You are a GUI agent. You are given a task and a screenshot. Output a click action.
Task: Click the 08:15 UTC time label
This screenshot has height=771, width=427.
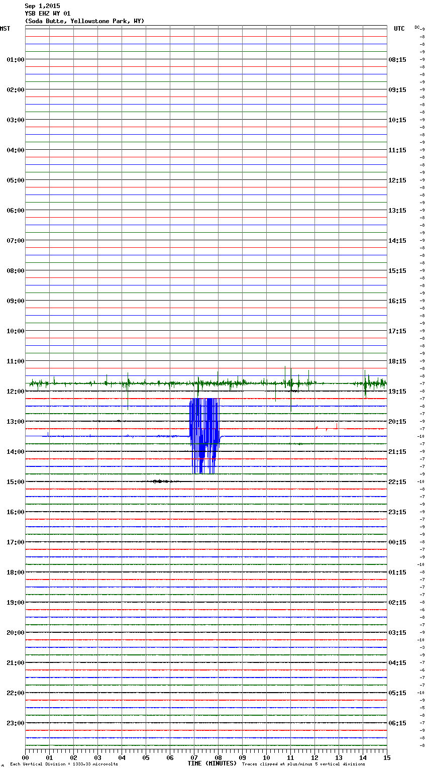(397, 60)
